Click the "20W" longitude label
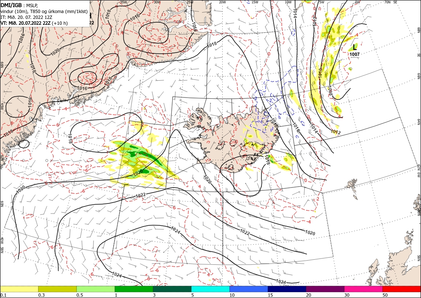Screen dimensions: 421x298 222,2
